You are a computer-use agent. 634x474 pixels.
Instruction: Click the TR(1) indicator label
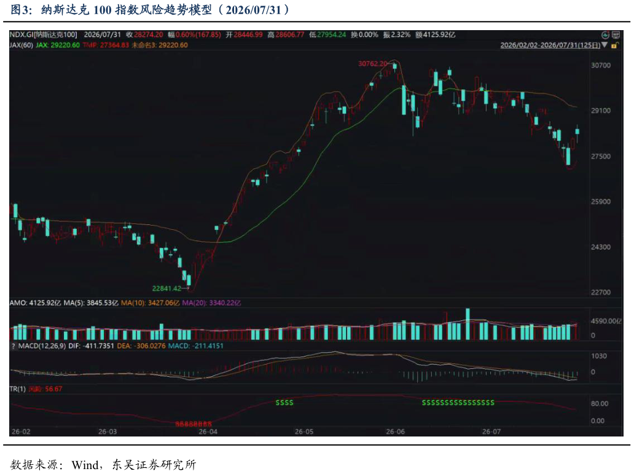17,389
